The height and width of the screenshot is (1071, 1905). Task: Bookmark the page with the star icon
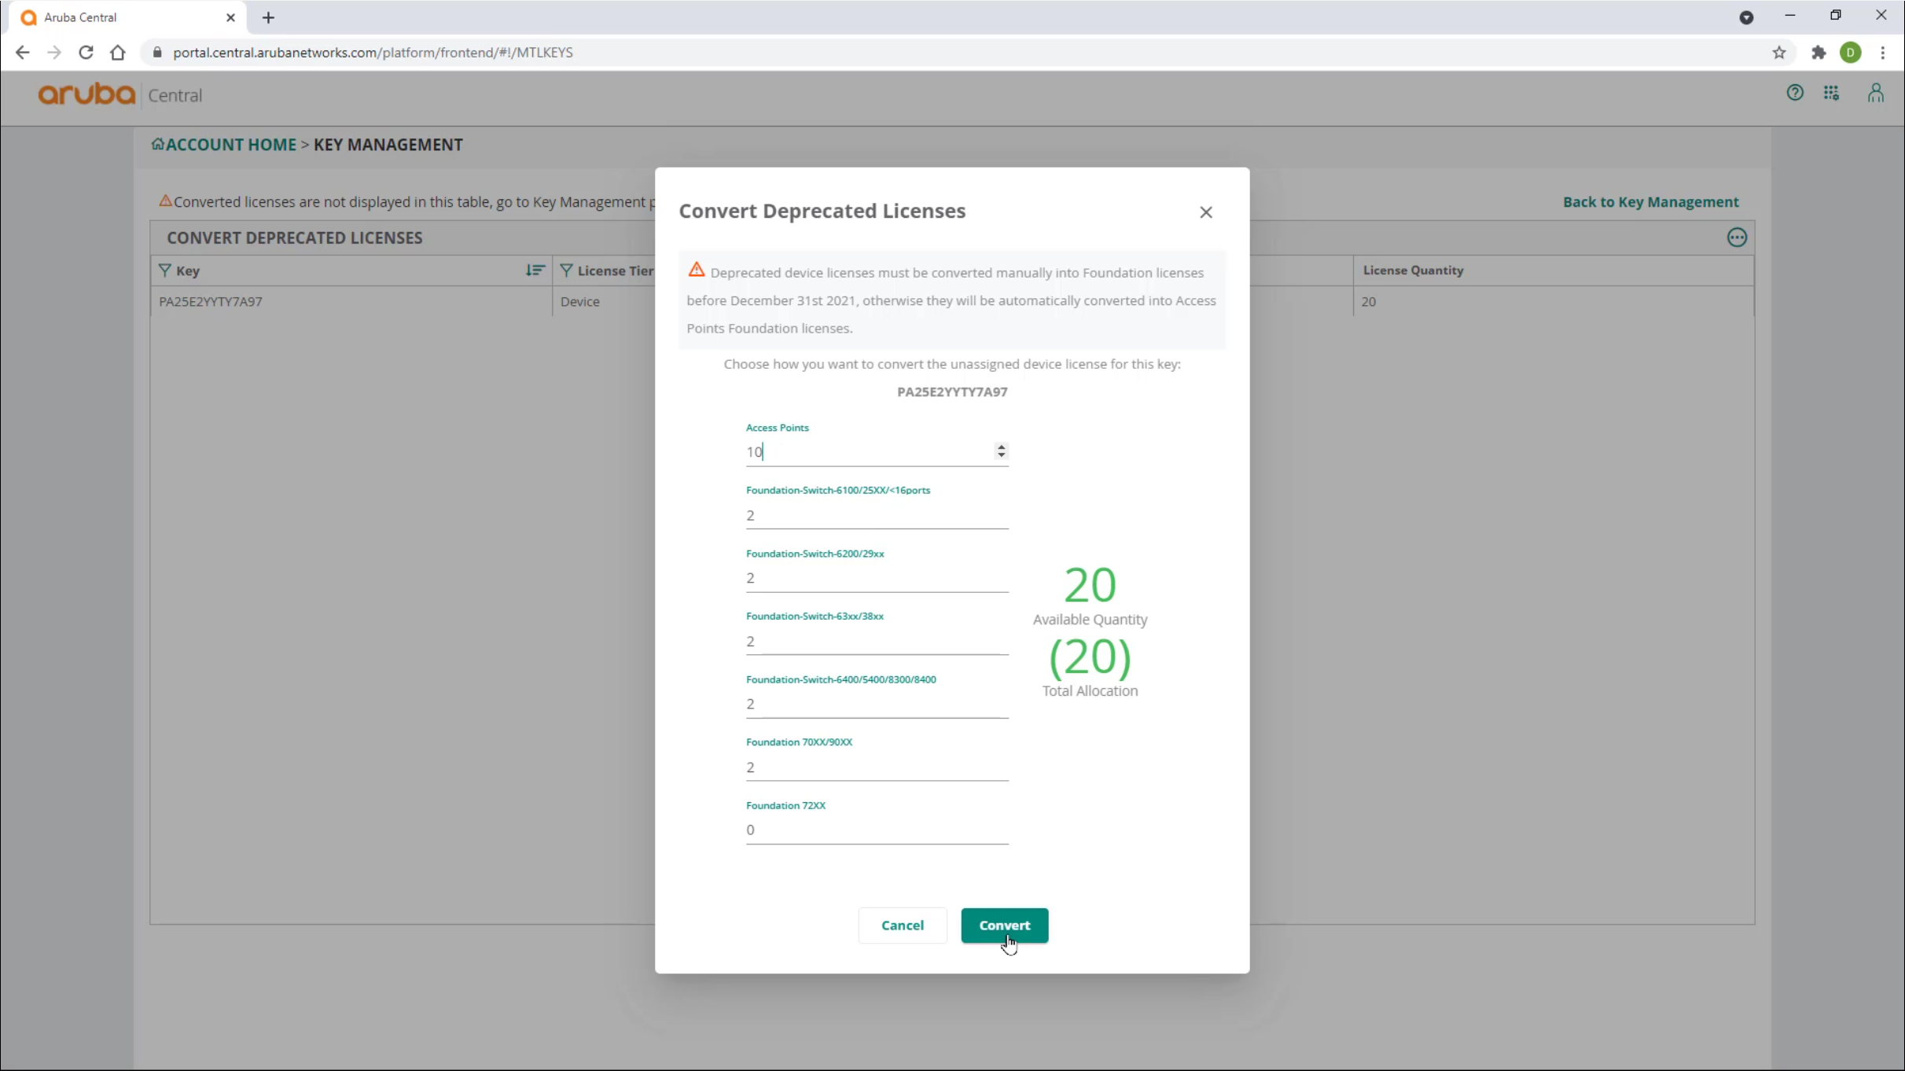coord(1779,52)
